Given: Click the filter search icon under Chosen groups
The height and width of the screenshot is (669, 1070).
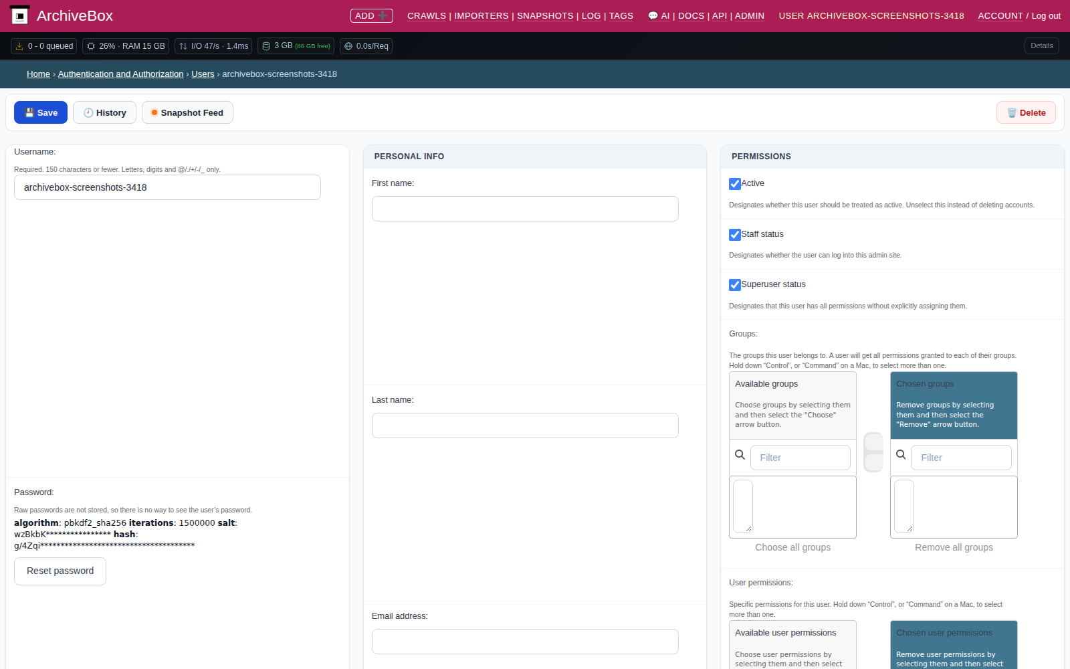Looking at the screenshot, I should (x=901, y=455).
